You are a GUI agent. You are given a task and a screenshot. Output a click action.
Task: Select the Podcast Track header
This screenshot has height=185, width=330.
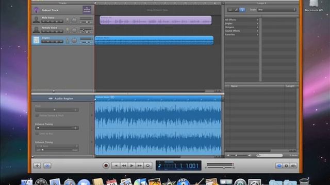(x=63, y=10)
